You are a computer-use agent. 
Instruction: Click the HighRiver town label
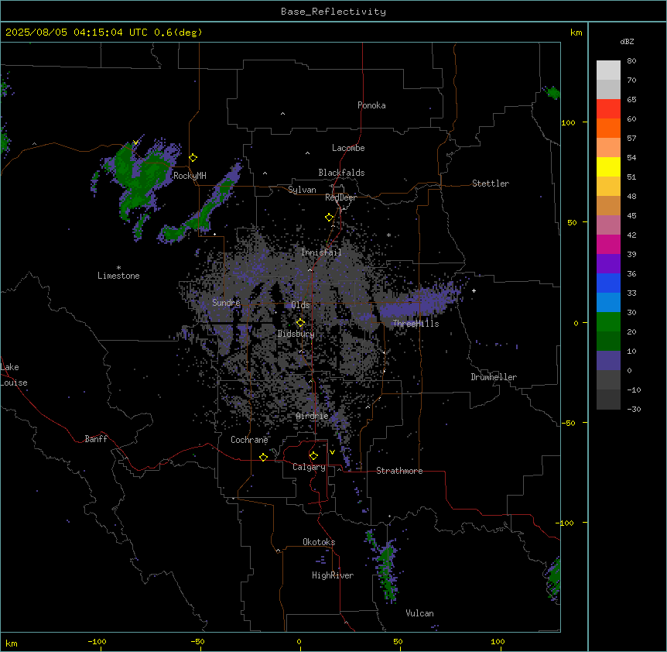tap(333, 575)
